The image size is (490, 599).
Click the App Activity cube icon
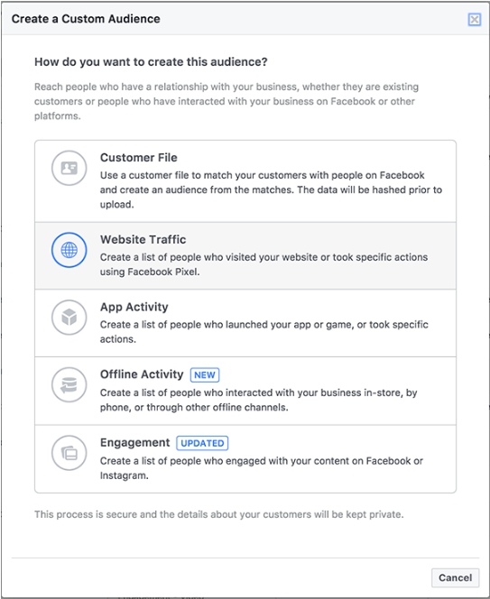(x=69, y=317)
